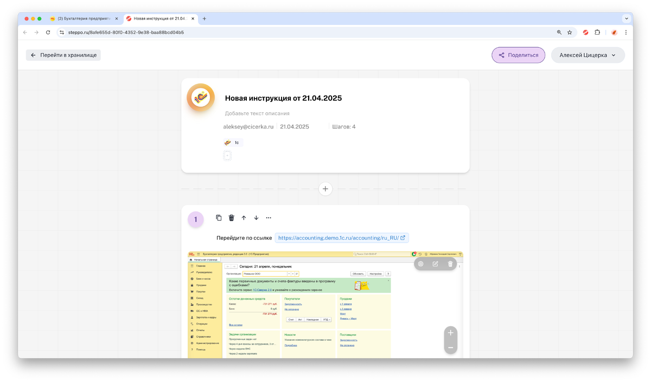Reload the steppo.ru page
This screenshot has width=651, height=382.
pos(48,33)
